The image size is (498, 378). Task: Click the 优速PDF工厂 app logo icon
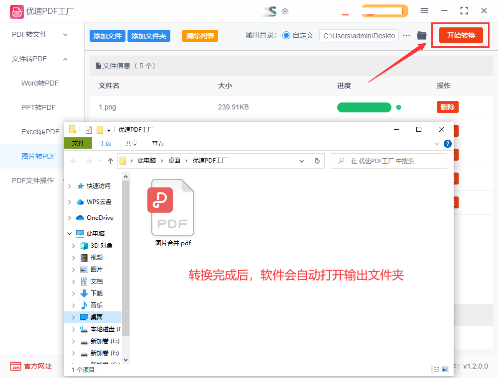pos(16,12)
